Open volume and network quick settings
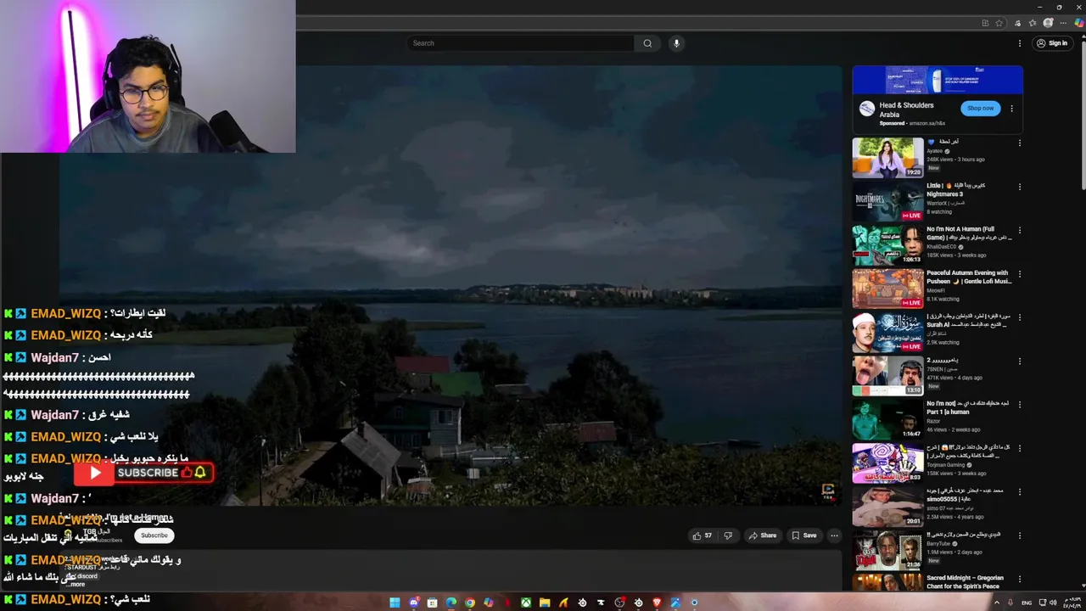This screenshot has height=611, width=1086. click(x=1046, y=603)
